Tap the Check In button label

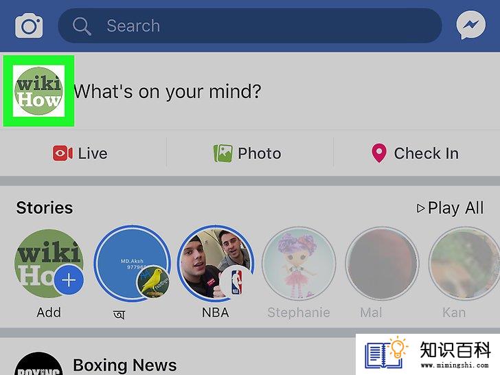coord(427,153)
